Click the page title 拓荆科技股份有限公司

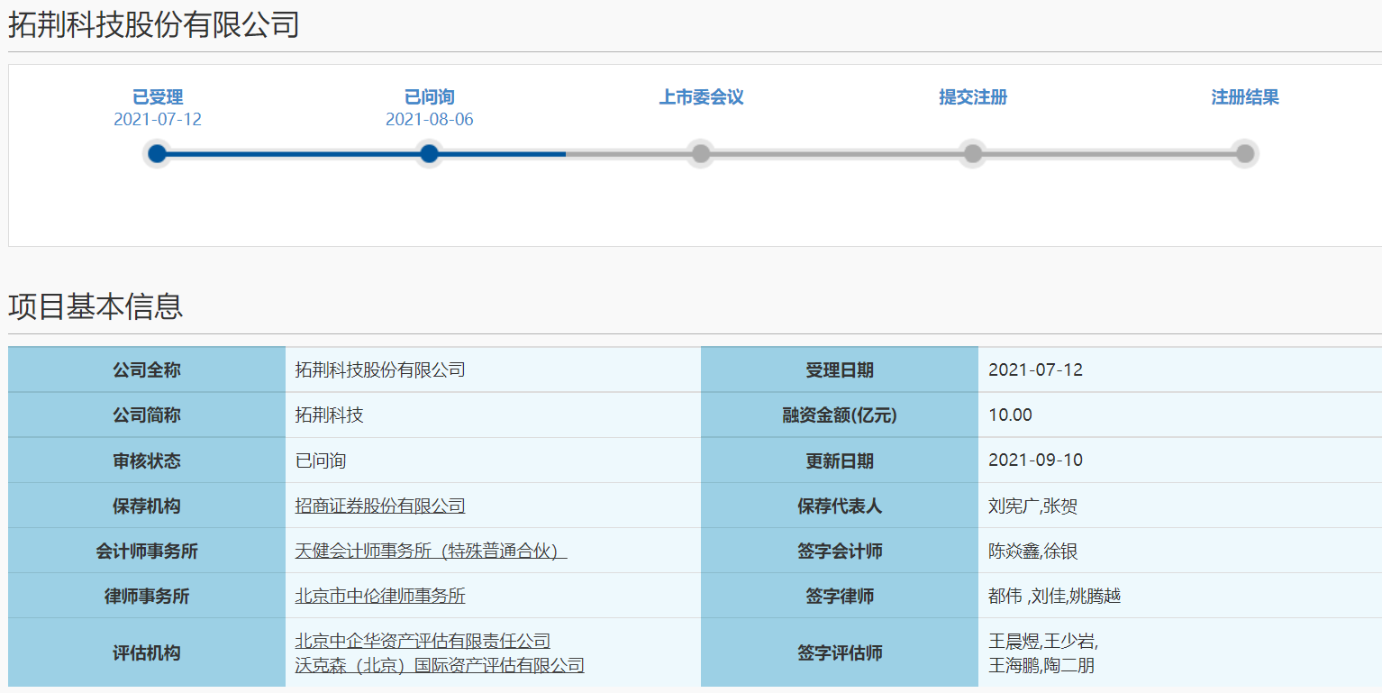[x=154, y=25]
